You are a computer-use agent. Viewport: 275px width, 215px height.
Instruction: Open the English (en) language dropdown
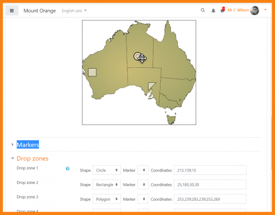coord(74,10)
